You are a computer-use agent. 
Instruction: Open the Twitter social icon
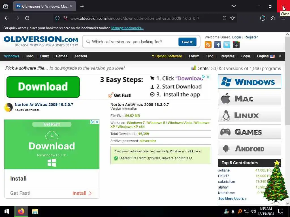(x=227, y=45)
